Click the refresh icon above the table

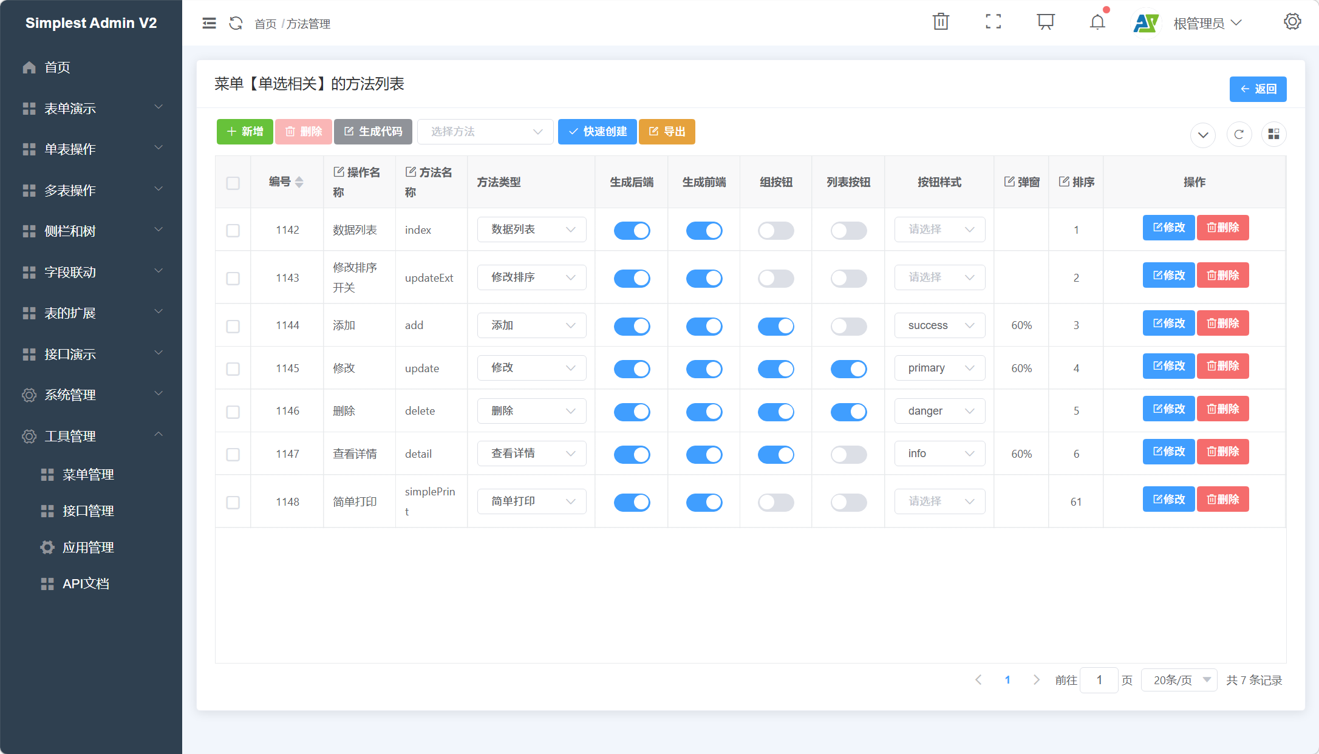pyautogui.click(x=1239, y=134)
